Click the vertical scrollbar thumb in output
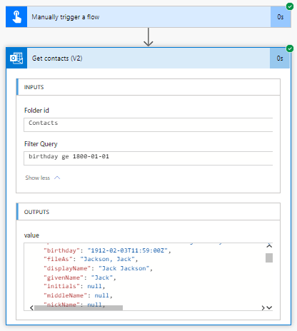This screenshot has height=331, width=297. click(x=269, y=258)
